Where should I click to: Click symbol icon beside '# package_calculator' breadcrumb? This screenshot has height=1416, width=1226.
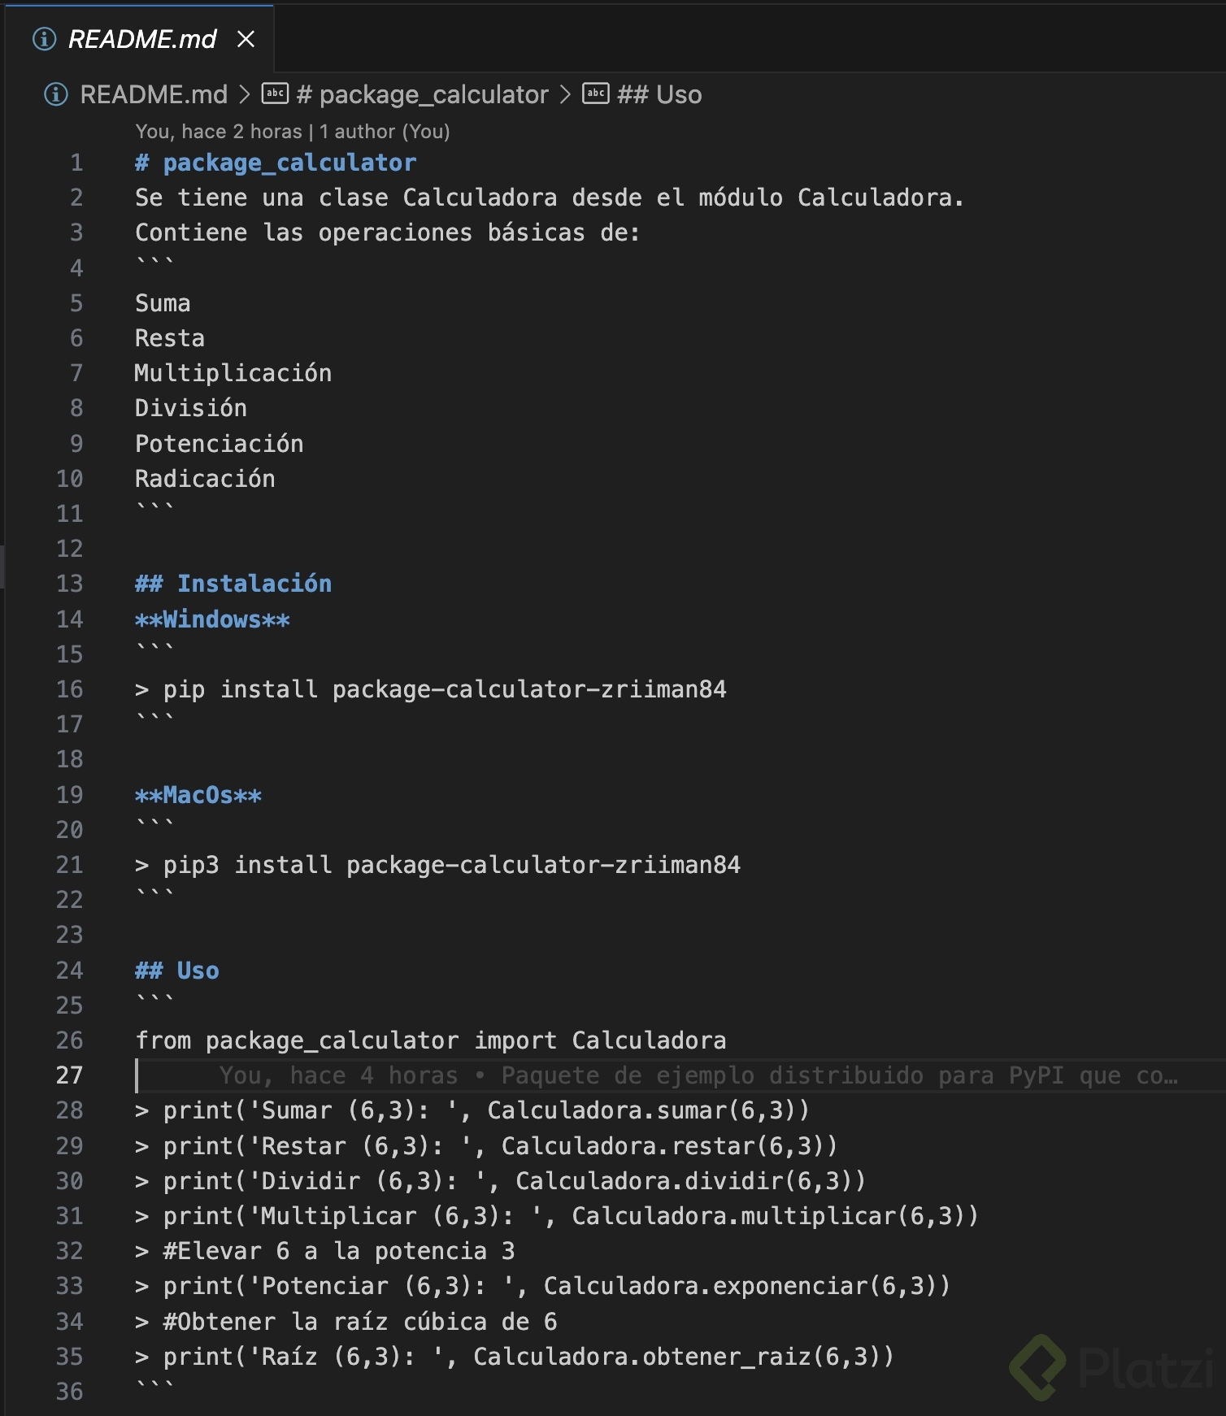(x=275, y=93)
